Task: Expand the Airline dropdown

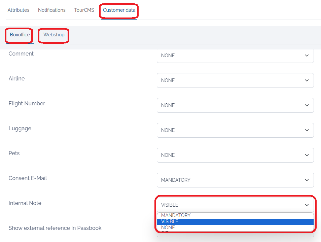Action: pyautogui.click(x=235, y=80)
